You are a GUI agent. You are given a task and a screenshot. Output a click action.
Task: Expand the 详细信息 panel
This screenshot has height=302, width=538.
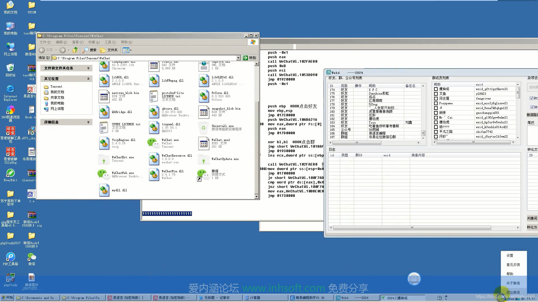point(88,122)
